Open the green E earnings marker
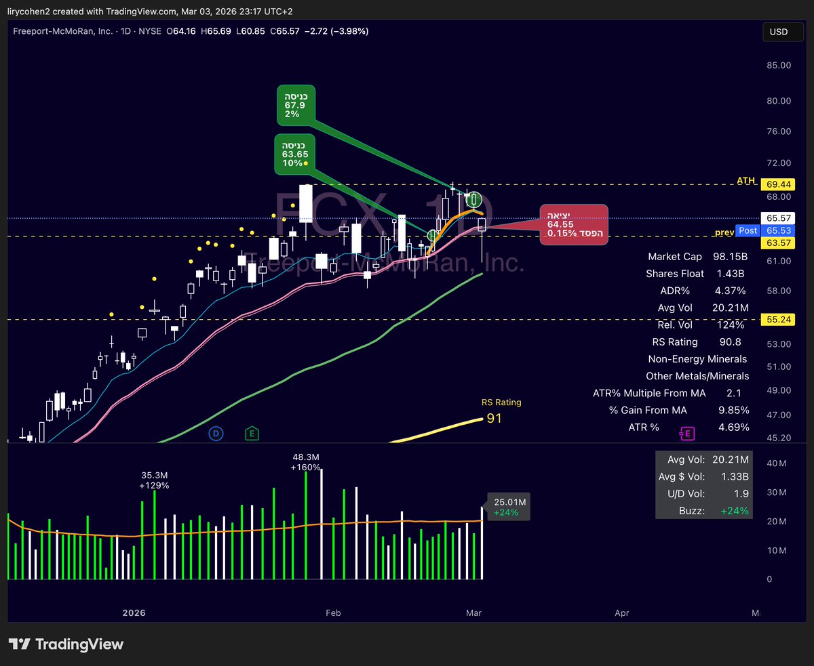The width and height of the screenshot is (814, 666). point(252,433)
